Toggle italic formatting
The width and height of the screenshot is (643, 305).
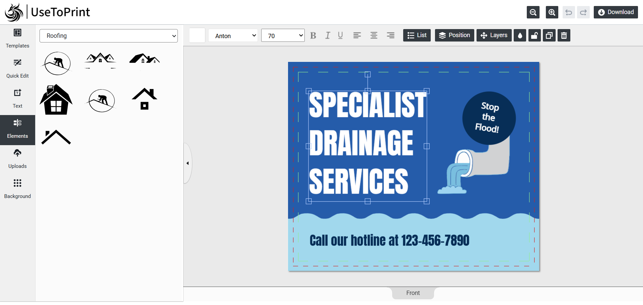(328, 35)
